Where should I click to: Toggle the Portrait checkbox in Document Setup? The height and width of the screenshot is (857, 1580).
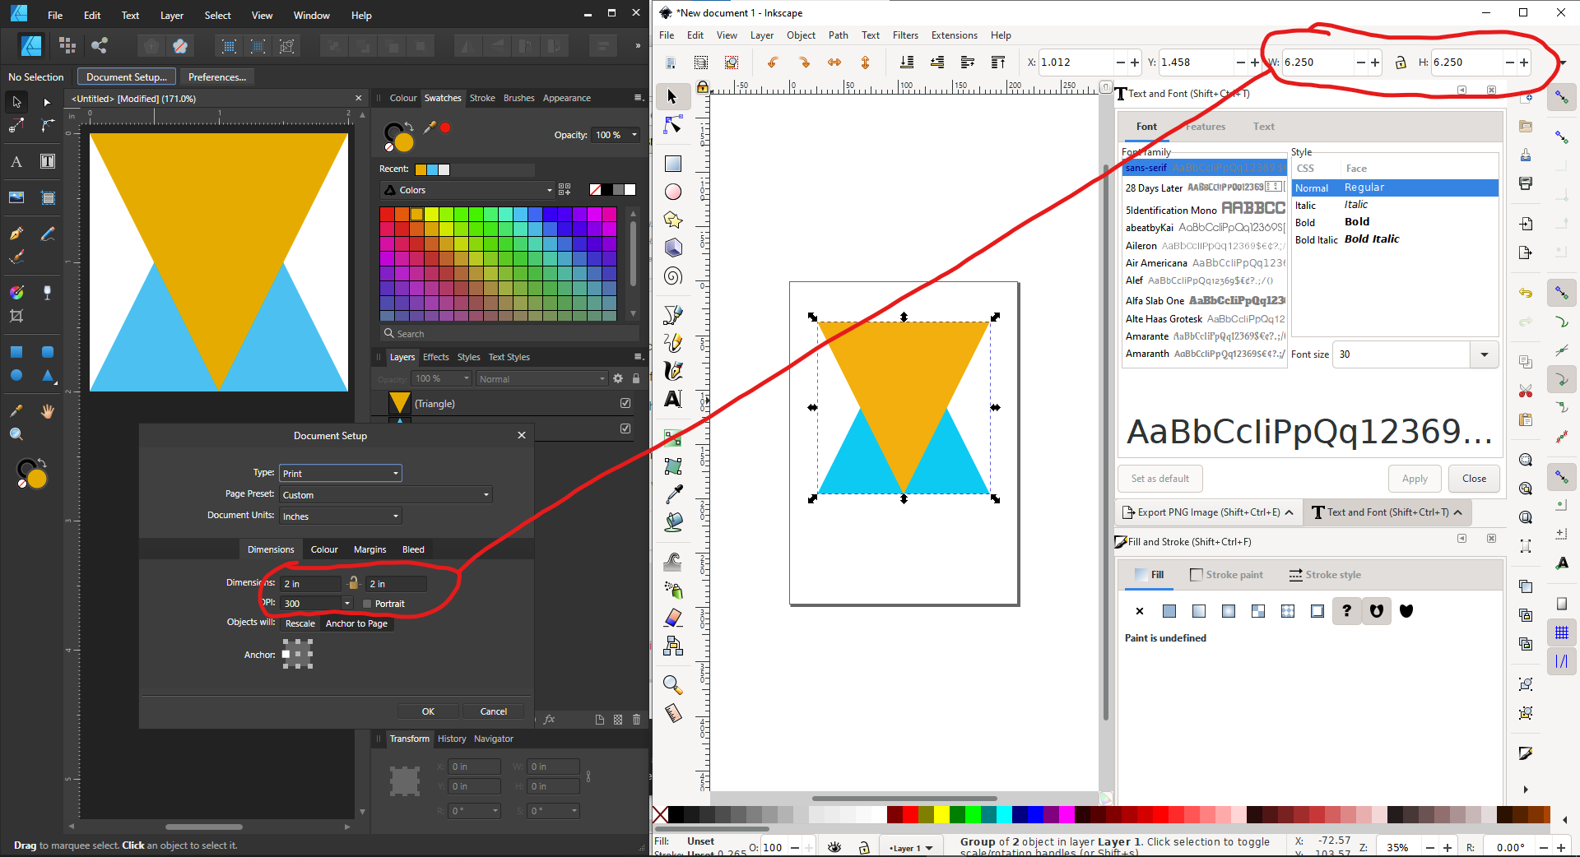[368, 604]
